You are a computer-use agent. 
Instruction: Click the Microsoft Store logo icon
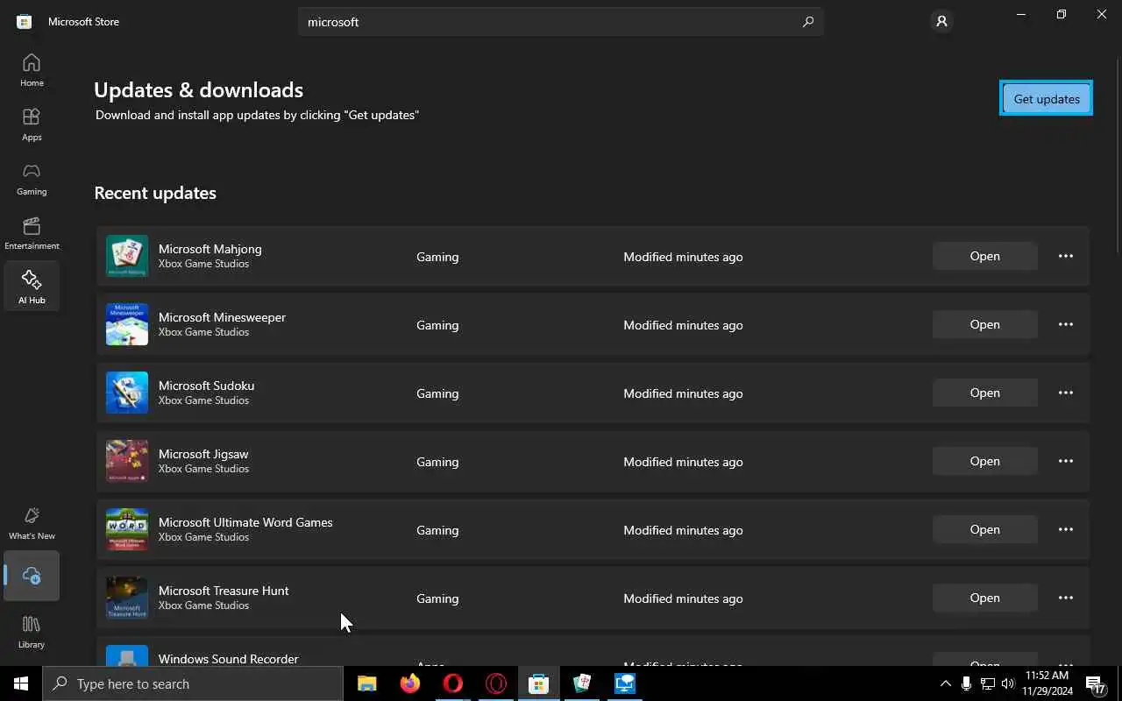coord(25,22)
